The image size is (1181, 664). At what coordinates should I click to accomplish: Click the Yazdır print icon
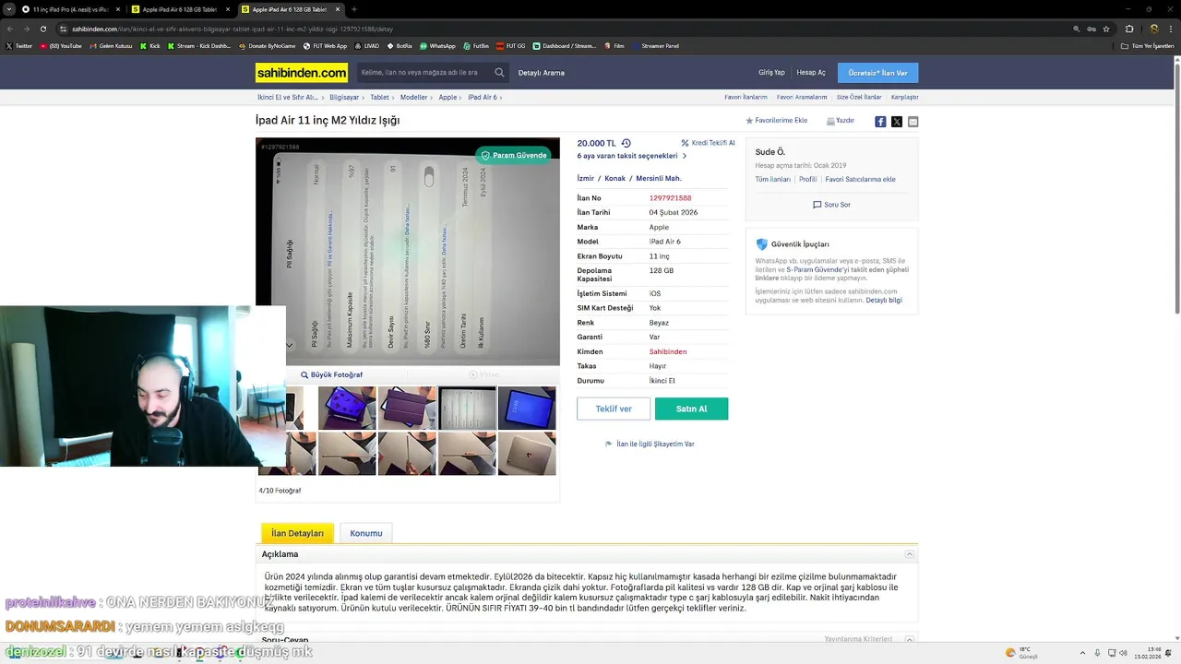click(841, 121)
